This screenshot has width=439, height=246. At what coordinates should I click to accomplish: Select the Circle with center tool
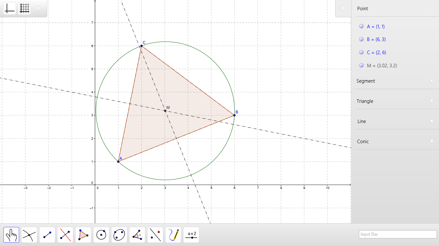101,235
